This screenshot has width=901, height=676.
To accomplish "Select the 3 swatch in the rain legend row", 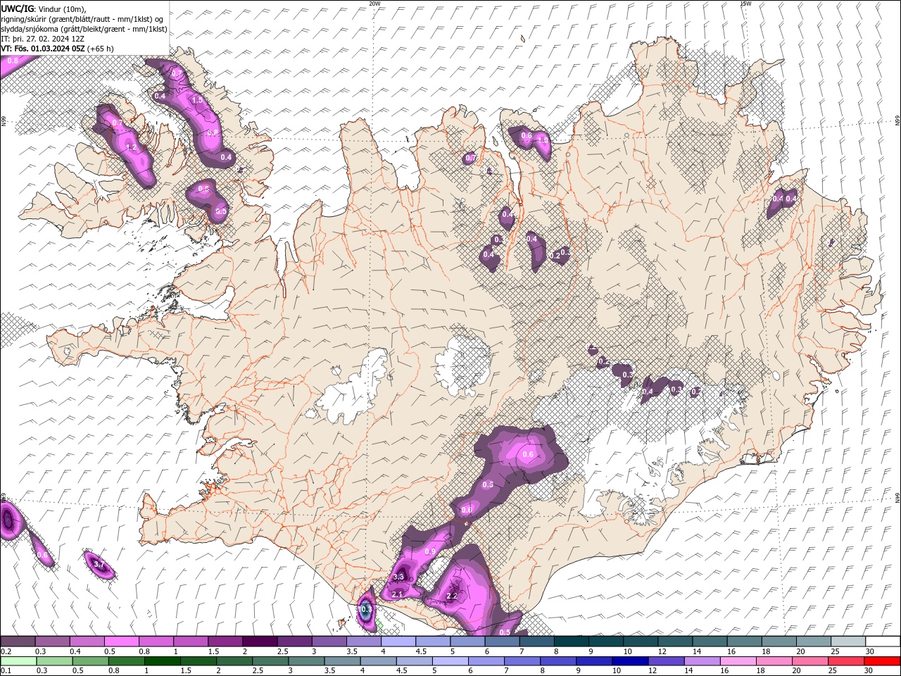I will coord(305,661).
